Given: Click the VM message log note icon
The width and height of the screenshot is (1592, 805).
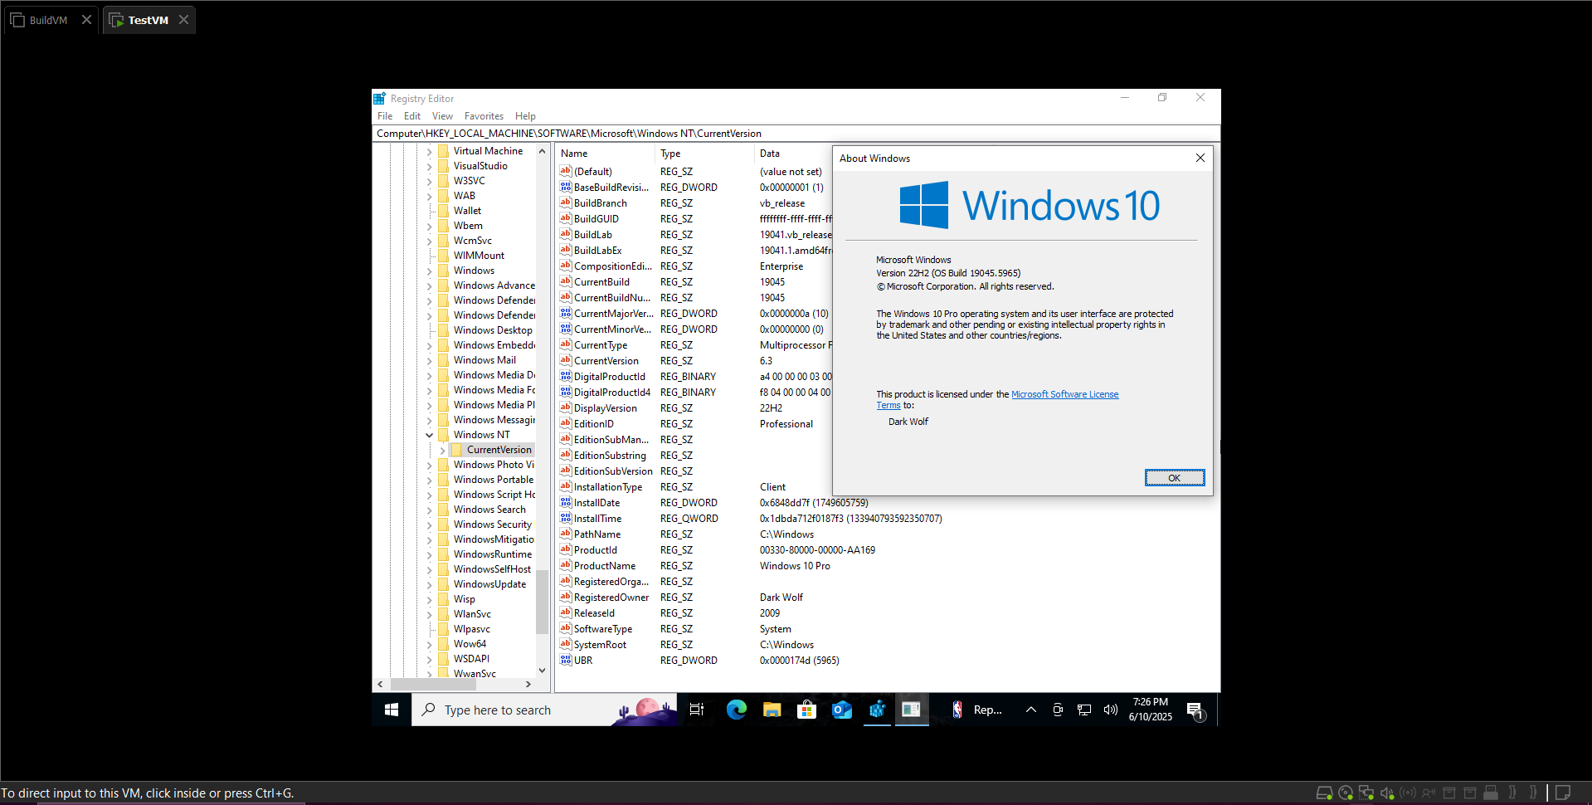Looking at the screenshot, I should pos(1563,793).
